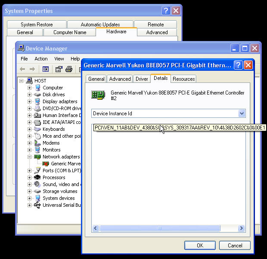Click the Processors chip icon

pos(37,177)
